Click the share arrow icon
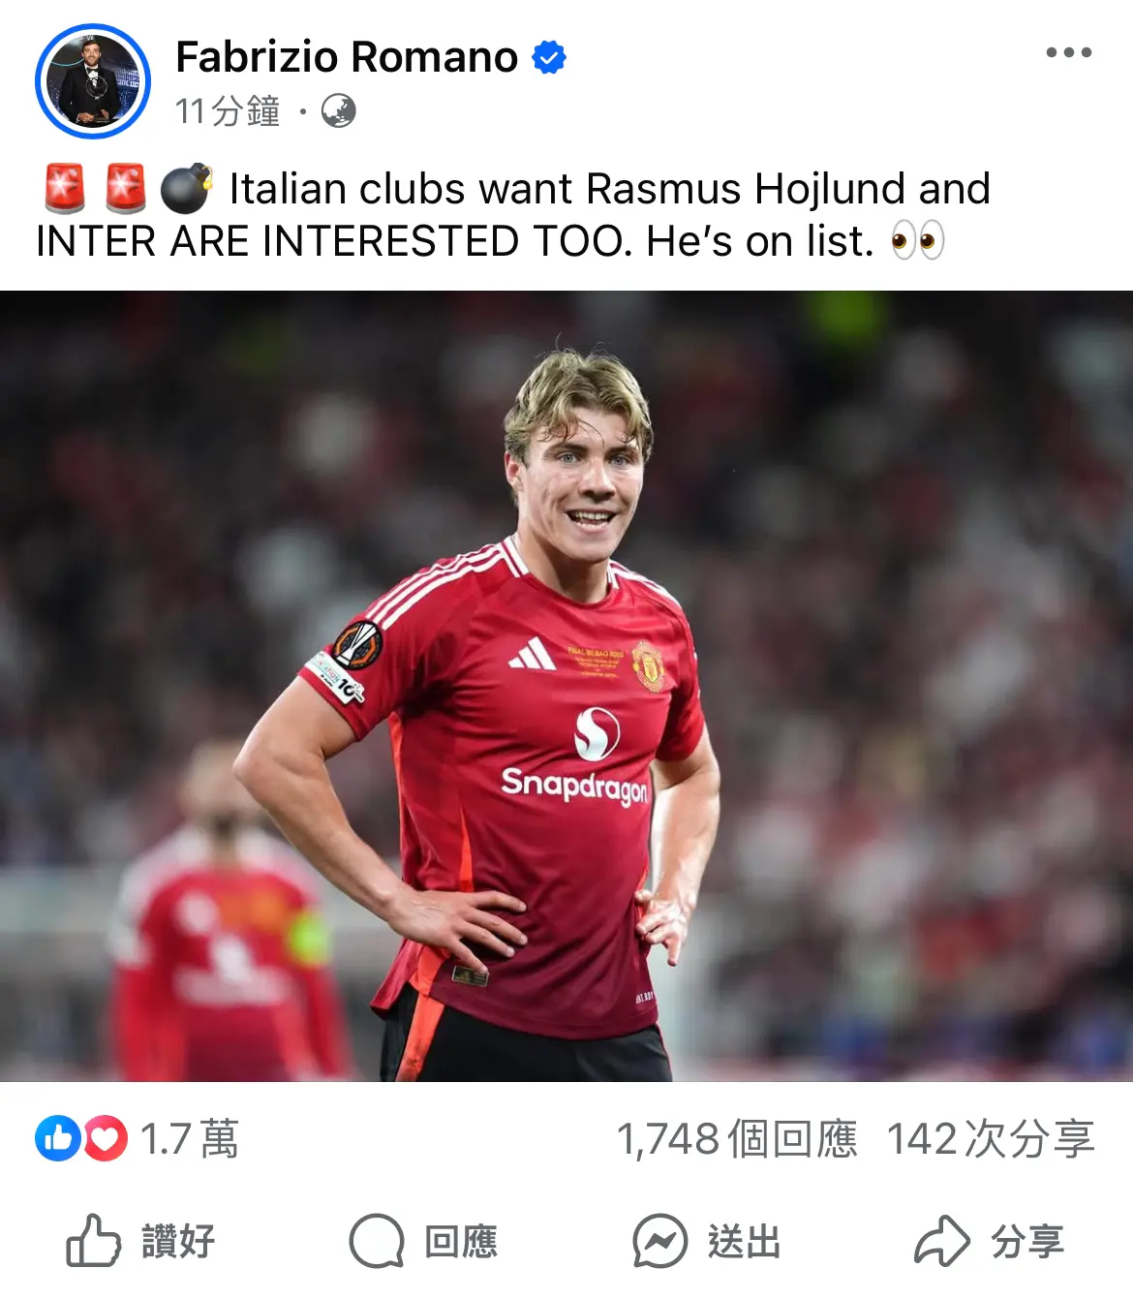The width and height of the screenshot is (1133, 1299). [x=942, y=1241]
